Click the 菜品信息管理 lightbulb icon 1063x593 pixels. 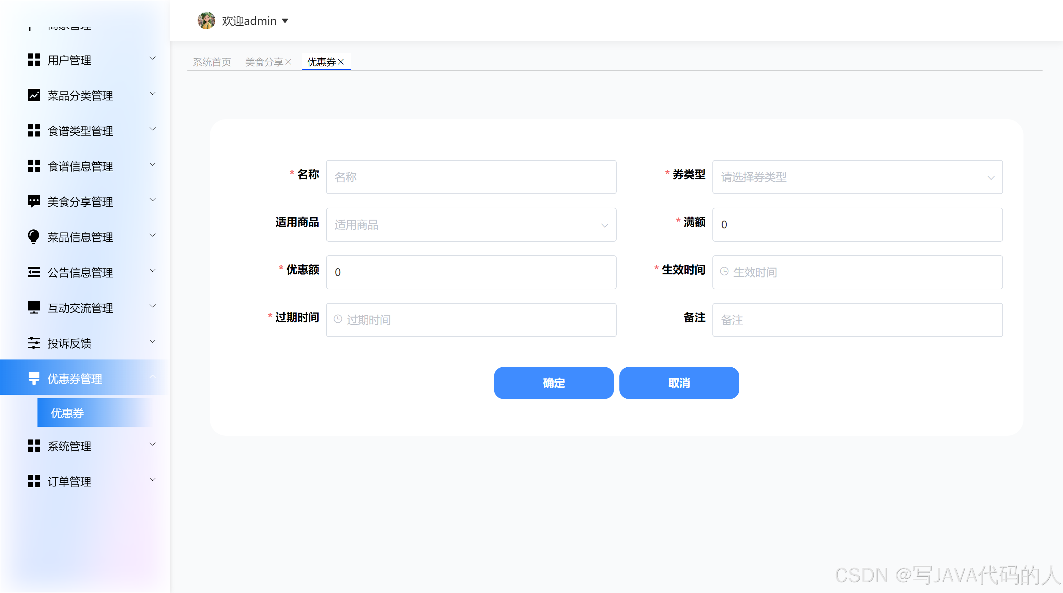tap(34, 237)
